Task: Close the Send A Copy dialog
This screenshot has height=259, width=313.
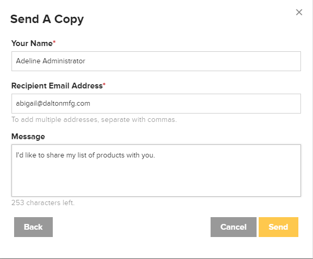Action: [299, 12]
